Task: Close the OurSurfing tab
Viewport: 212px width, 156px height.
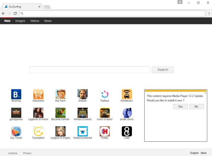Action: click(39, 7)
